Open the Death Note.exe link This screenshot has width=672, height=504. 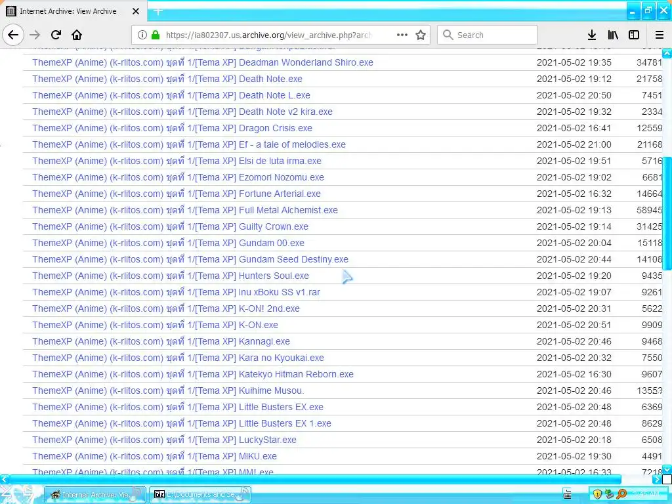(167, 79)
